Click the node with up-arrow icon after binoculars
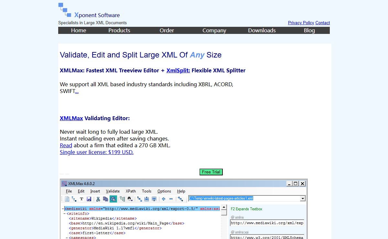The width and height of the screenshot is (388, 239). click(139, 199)
